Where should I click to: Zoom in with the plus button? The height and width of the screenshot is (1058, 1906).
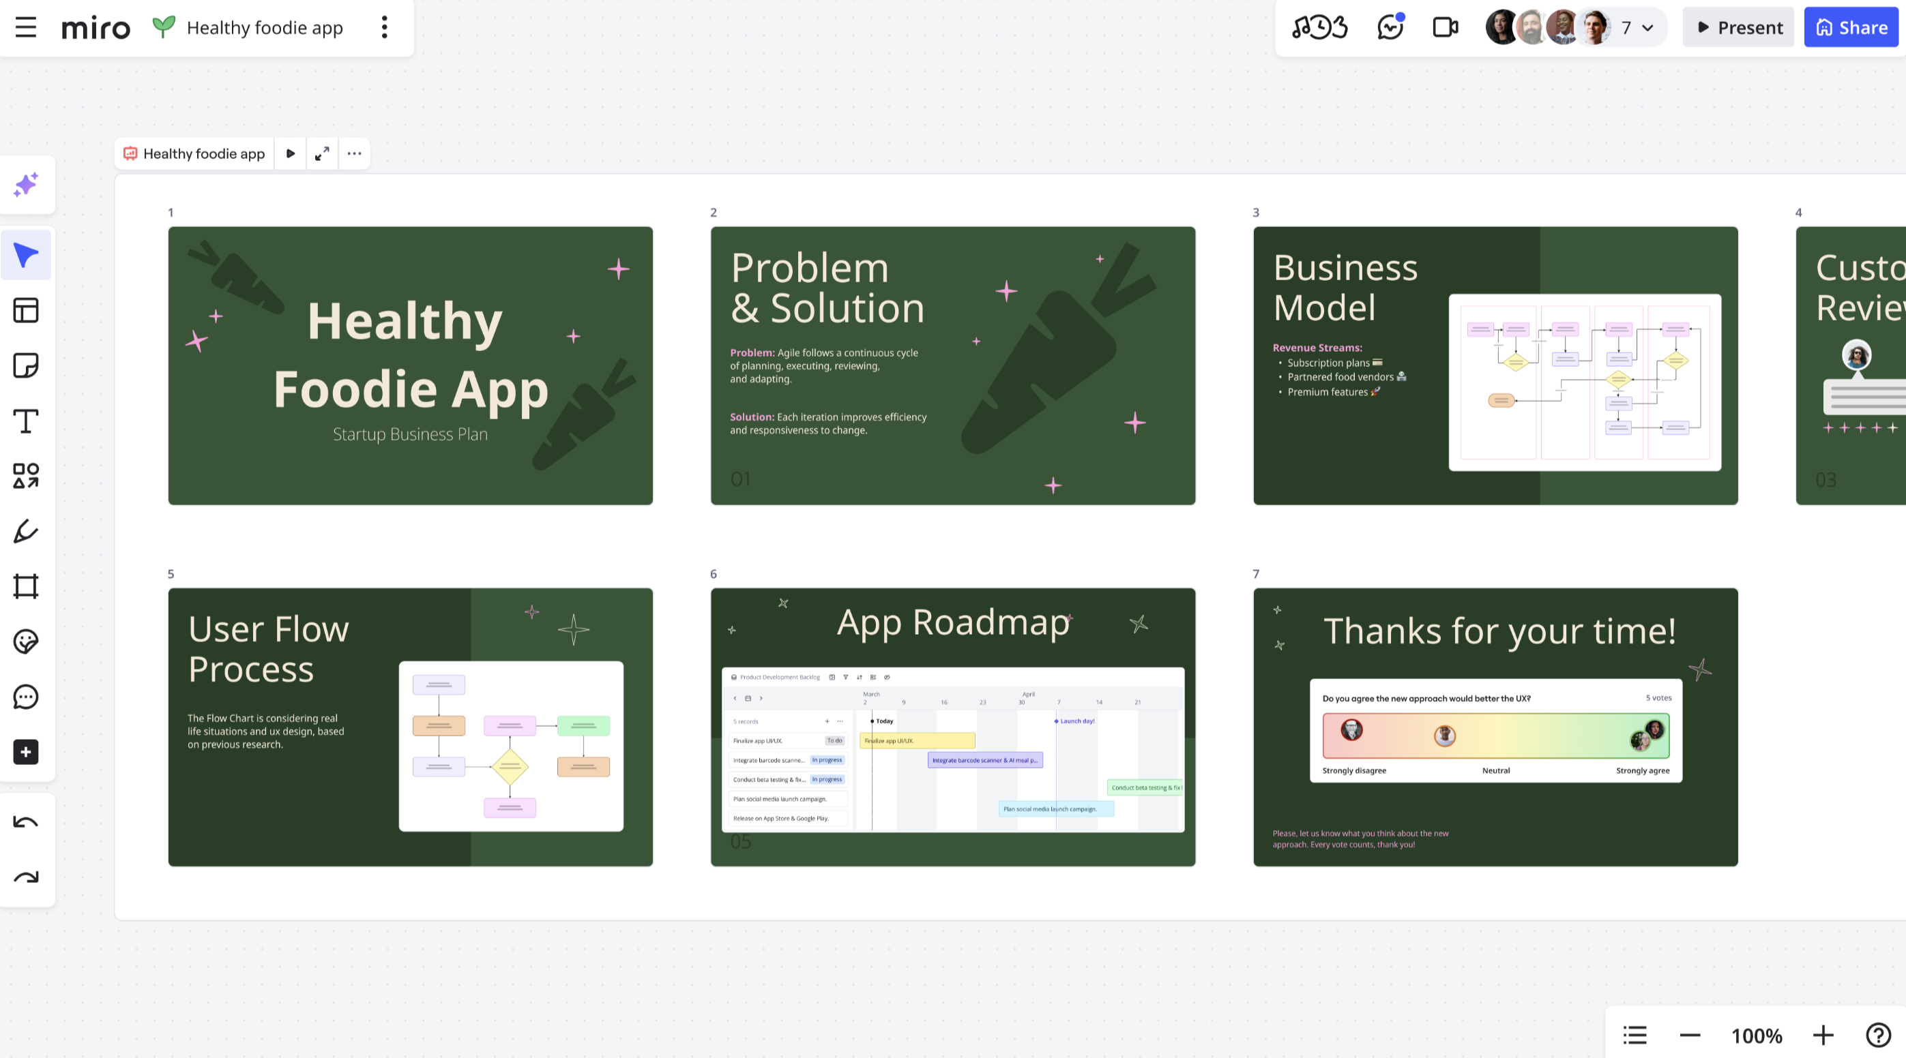(1823, 1035)
